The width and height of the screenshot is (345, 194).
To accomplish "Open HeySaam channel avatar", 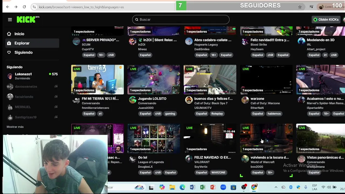I will [245, 41].
